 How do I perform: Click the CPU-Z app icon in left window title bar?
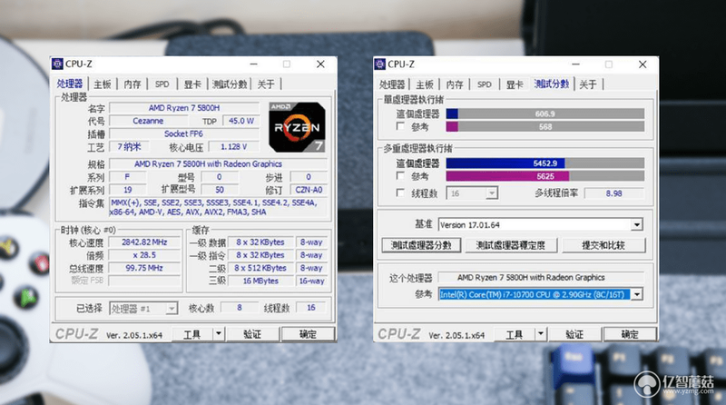57,64
